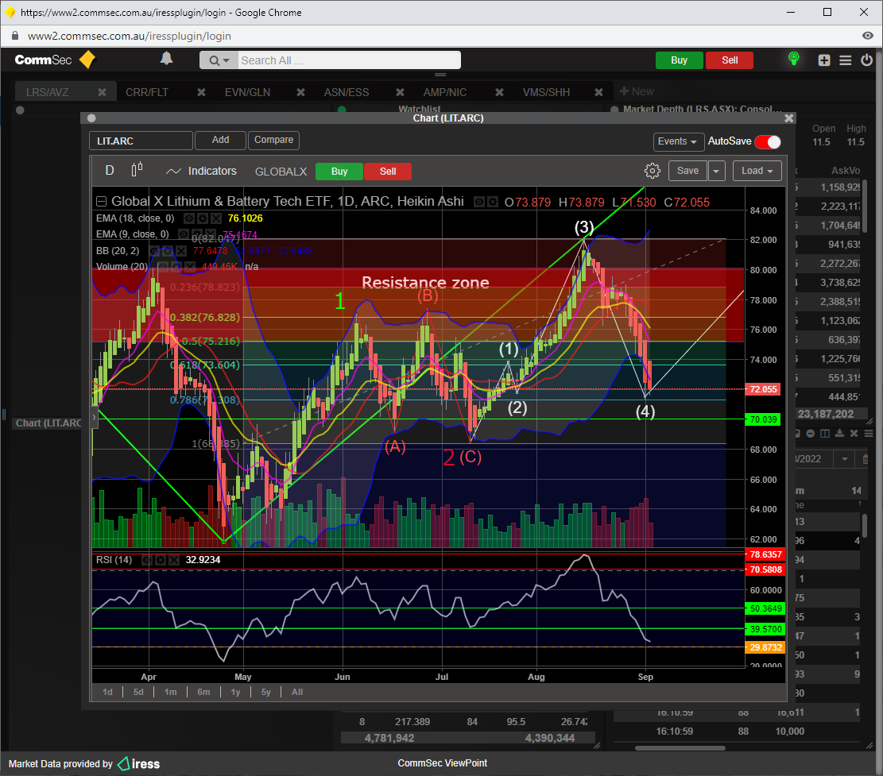
Task: Remove the RSI (14) indicator
Action: tap(174, 560)
